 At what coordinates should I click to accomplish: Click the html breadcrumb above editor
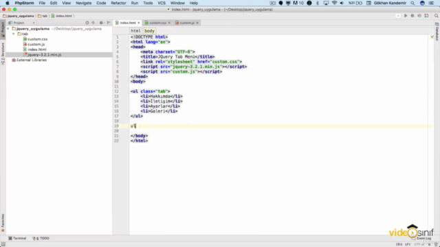pyautogui.click(x=135, y=31)
